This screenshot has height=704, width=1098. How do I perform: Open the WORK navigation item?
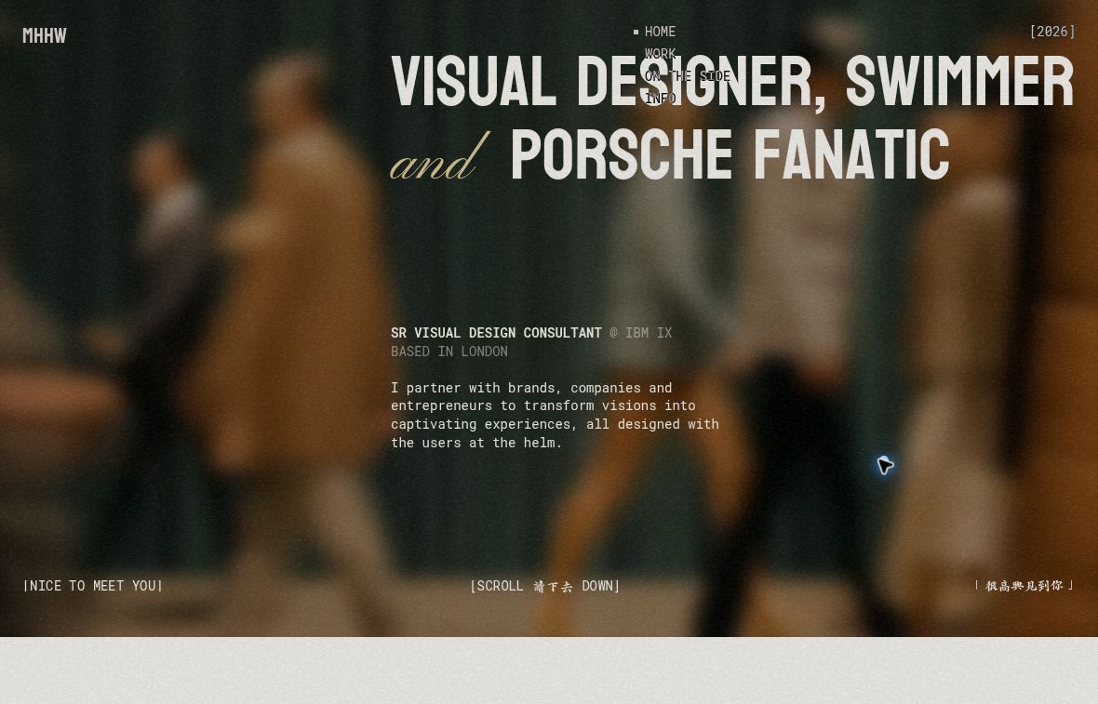660,53
